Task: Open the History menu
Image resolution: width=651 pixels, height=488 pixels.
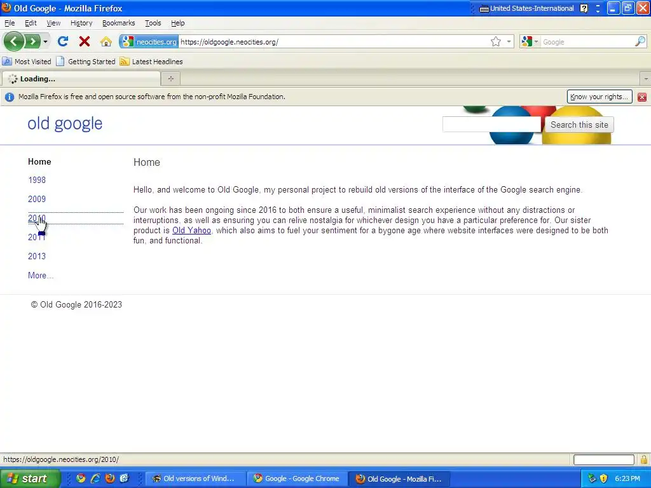Action: pyautogui.click(x=81, y=24)
